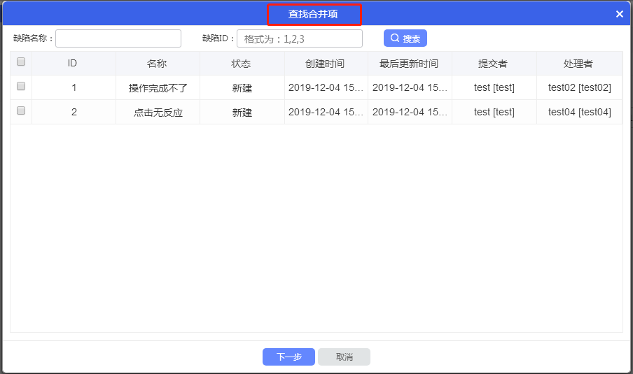Image resolution: width=633 pixels, height=374 pixels.
Task: Focus the 缺陷名称 input field
Action: 118,38
